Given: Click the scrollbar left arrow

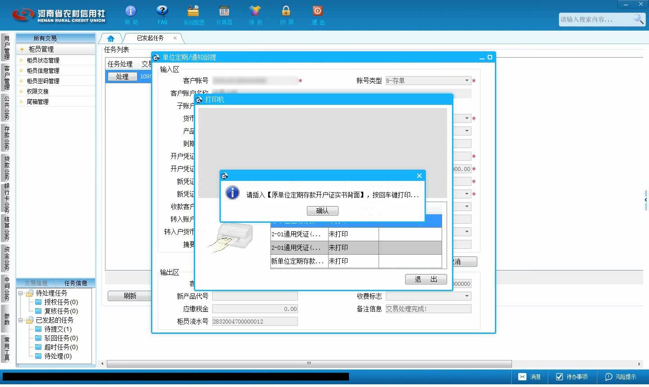Looking at the screenshot, I should pyautogui.click(x=103, y=364).
